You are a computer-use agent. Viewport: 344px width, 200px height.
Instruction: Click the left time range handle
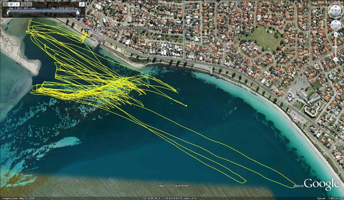coord(7,13)
